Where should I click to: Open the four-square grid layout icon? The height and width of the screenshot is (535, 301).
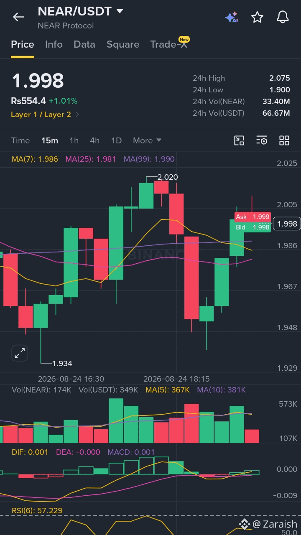(x=284, y=140)
